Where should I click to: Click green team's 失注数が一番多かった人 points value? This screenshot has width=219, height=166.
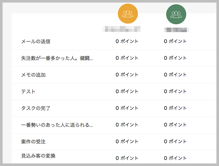(175, 58)
